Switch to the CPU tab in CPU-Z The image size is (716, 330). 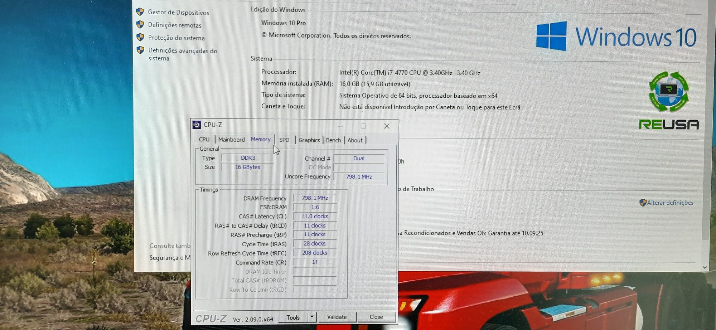(204, 140)
